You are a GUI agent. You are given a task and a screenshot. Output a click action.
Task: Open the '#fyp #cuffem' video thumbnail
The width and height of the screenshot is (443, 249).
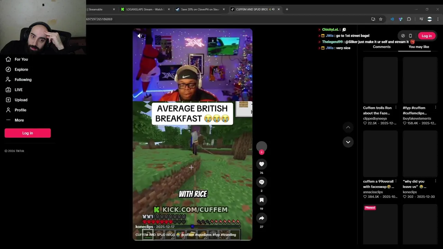pos(420,80)
